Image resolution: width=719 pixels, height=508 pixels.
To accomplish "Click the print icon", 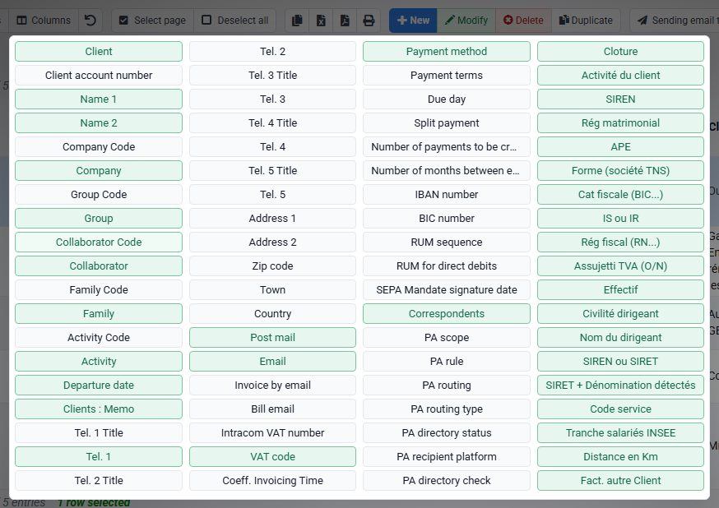I will point(369,21).
